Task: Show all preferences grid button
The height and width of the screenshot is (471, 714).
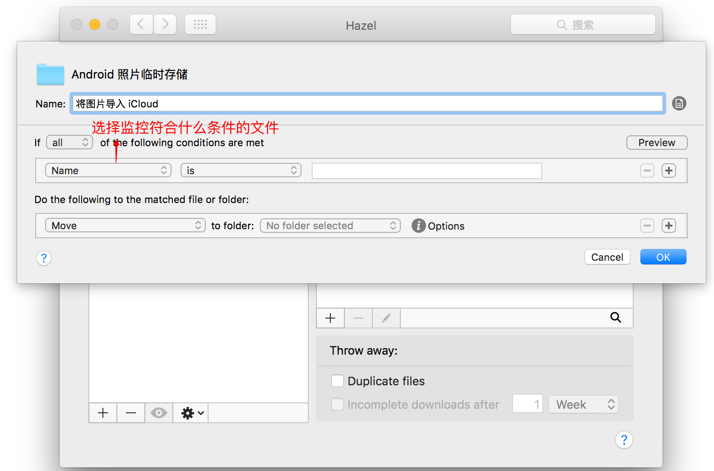Action: pyautogui.click(x=200, y=24)
